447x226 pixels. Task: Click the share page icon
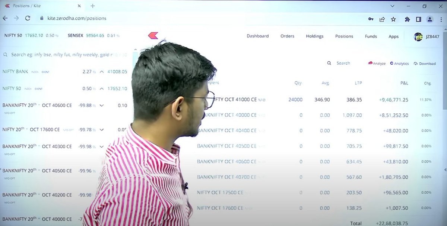(382, 19)
